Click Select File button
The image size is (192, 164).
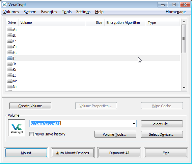coord(162,124)
